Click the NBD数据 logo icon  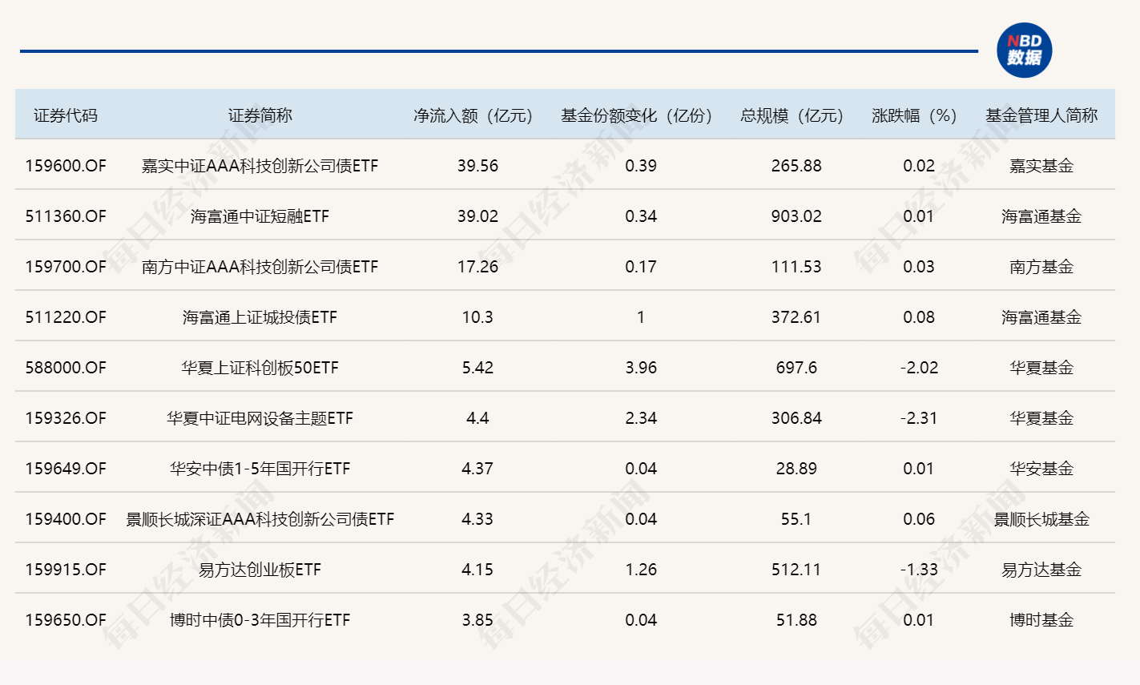[x=1024, y=50]
